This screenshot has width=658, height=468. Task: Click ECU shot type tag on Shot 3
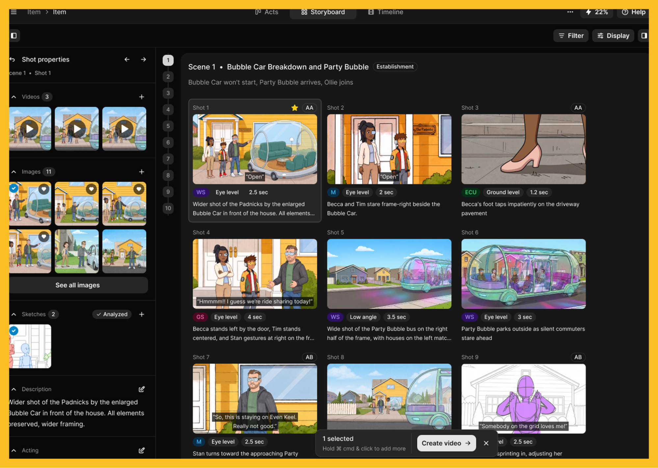point(470,193)
